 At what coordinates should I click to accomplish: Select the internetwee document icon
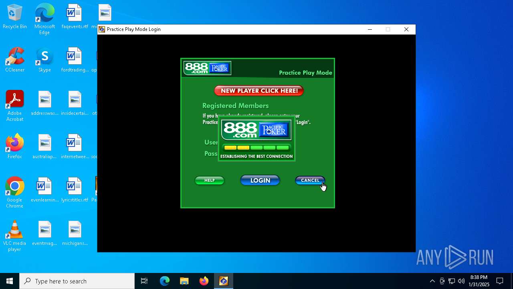(75, 147)
